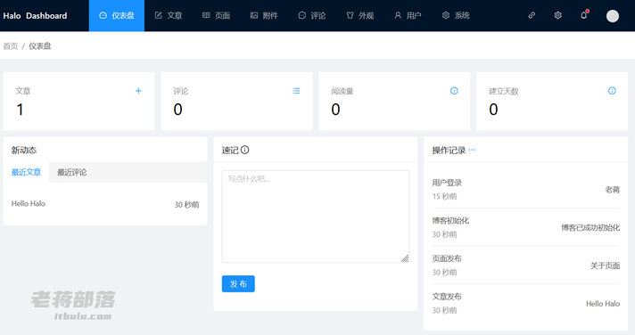Click the 用户登录 log entry

(x=525, y=190)
